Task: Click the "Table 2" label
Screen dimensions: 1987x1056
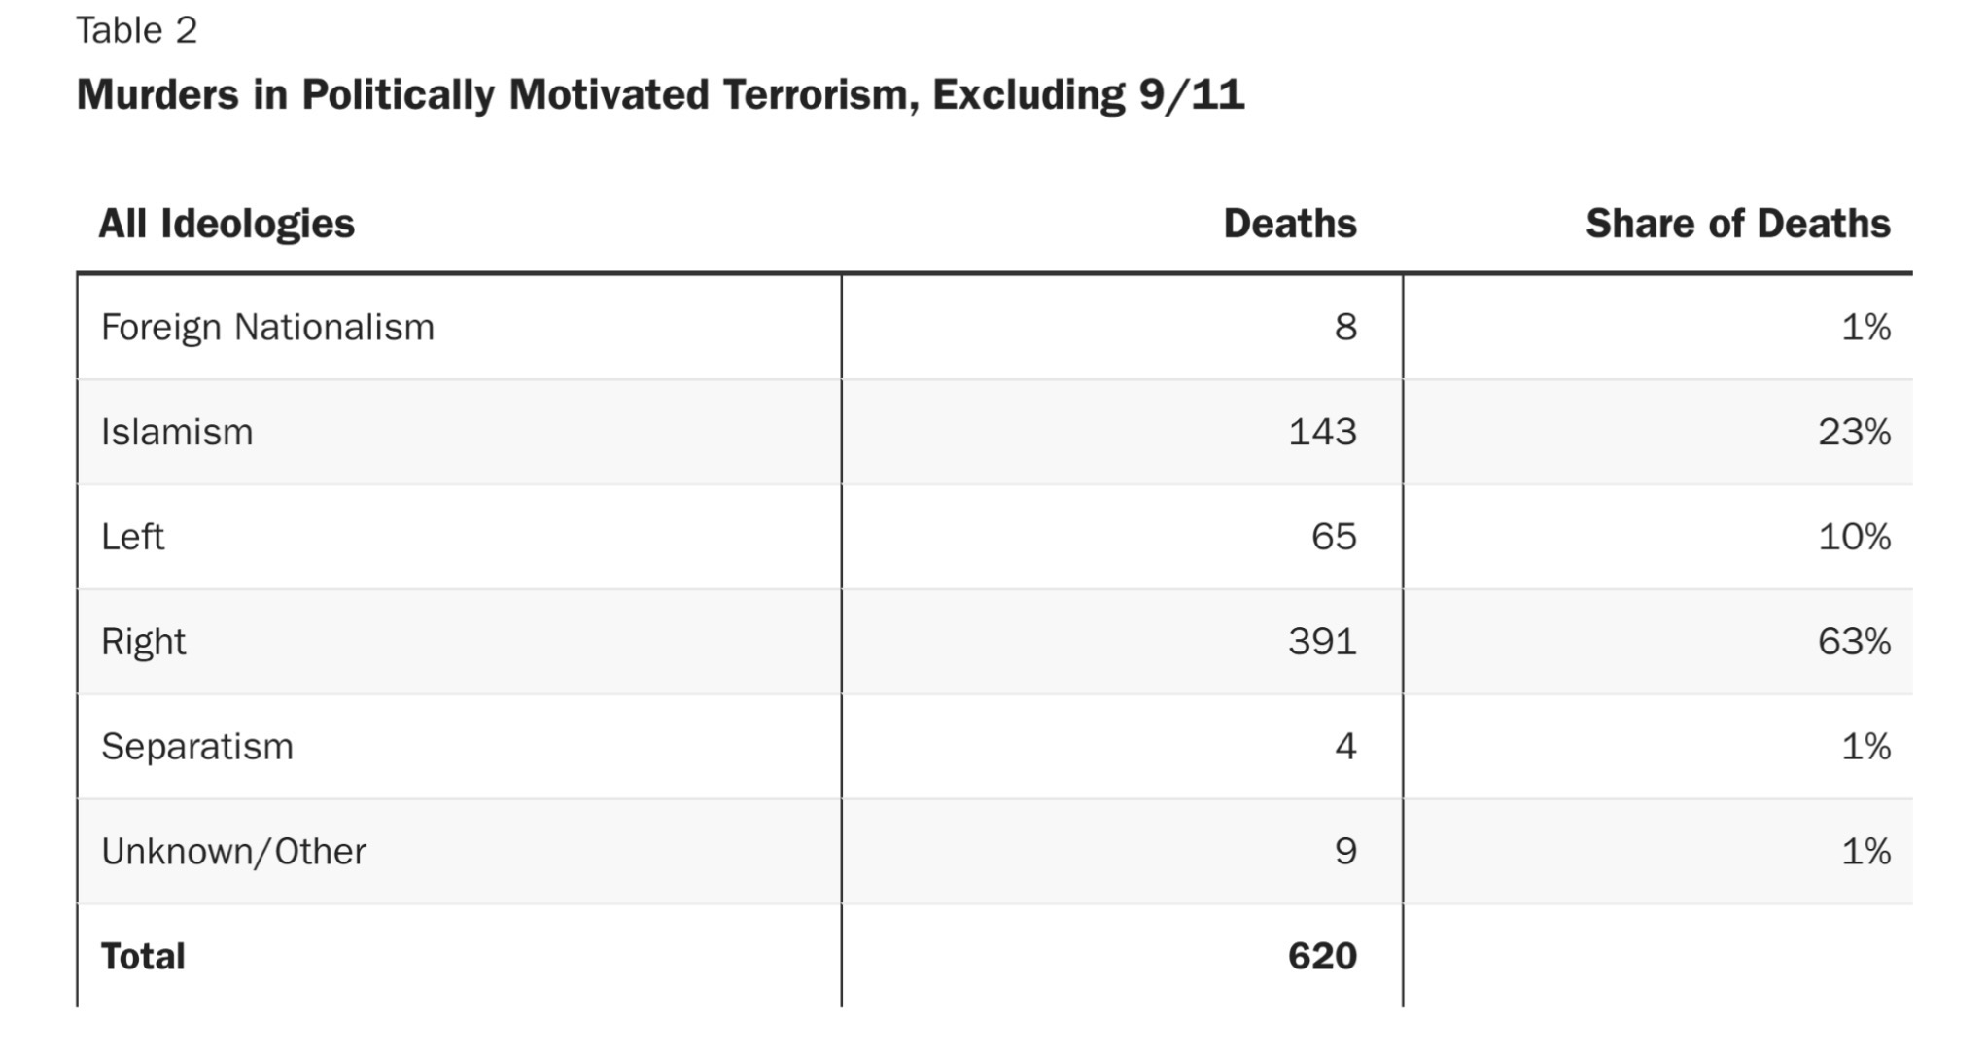Action: coord(137,31)
